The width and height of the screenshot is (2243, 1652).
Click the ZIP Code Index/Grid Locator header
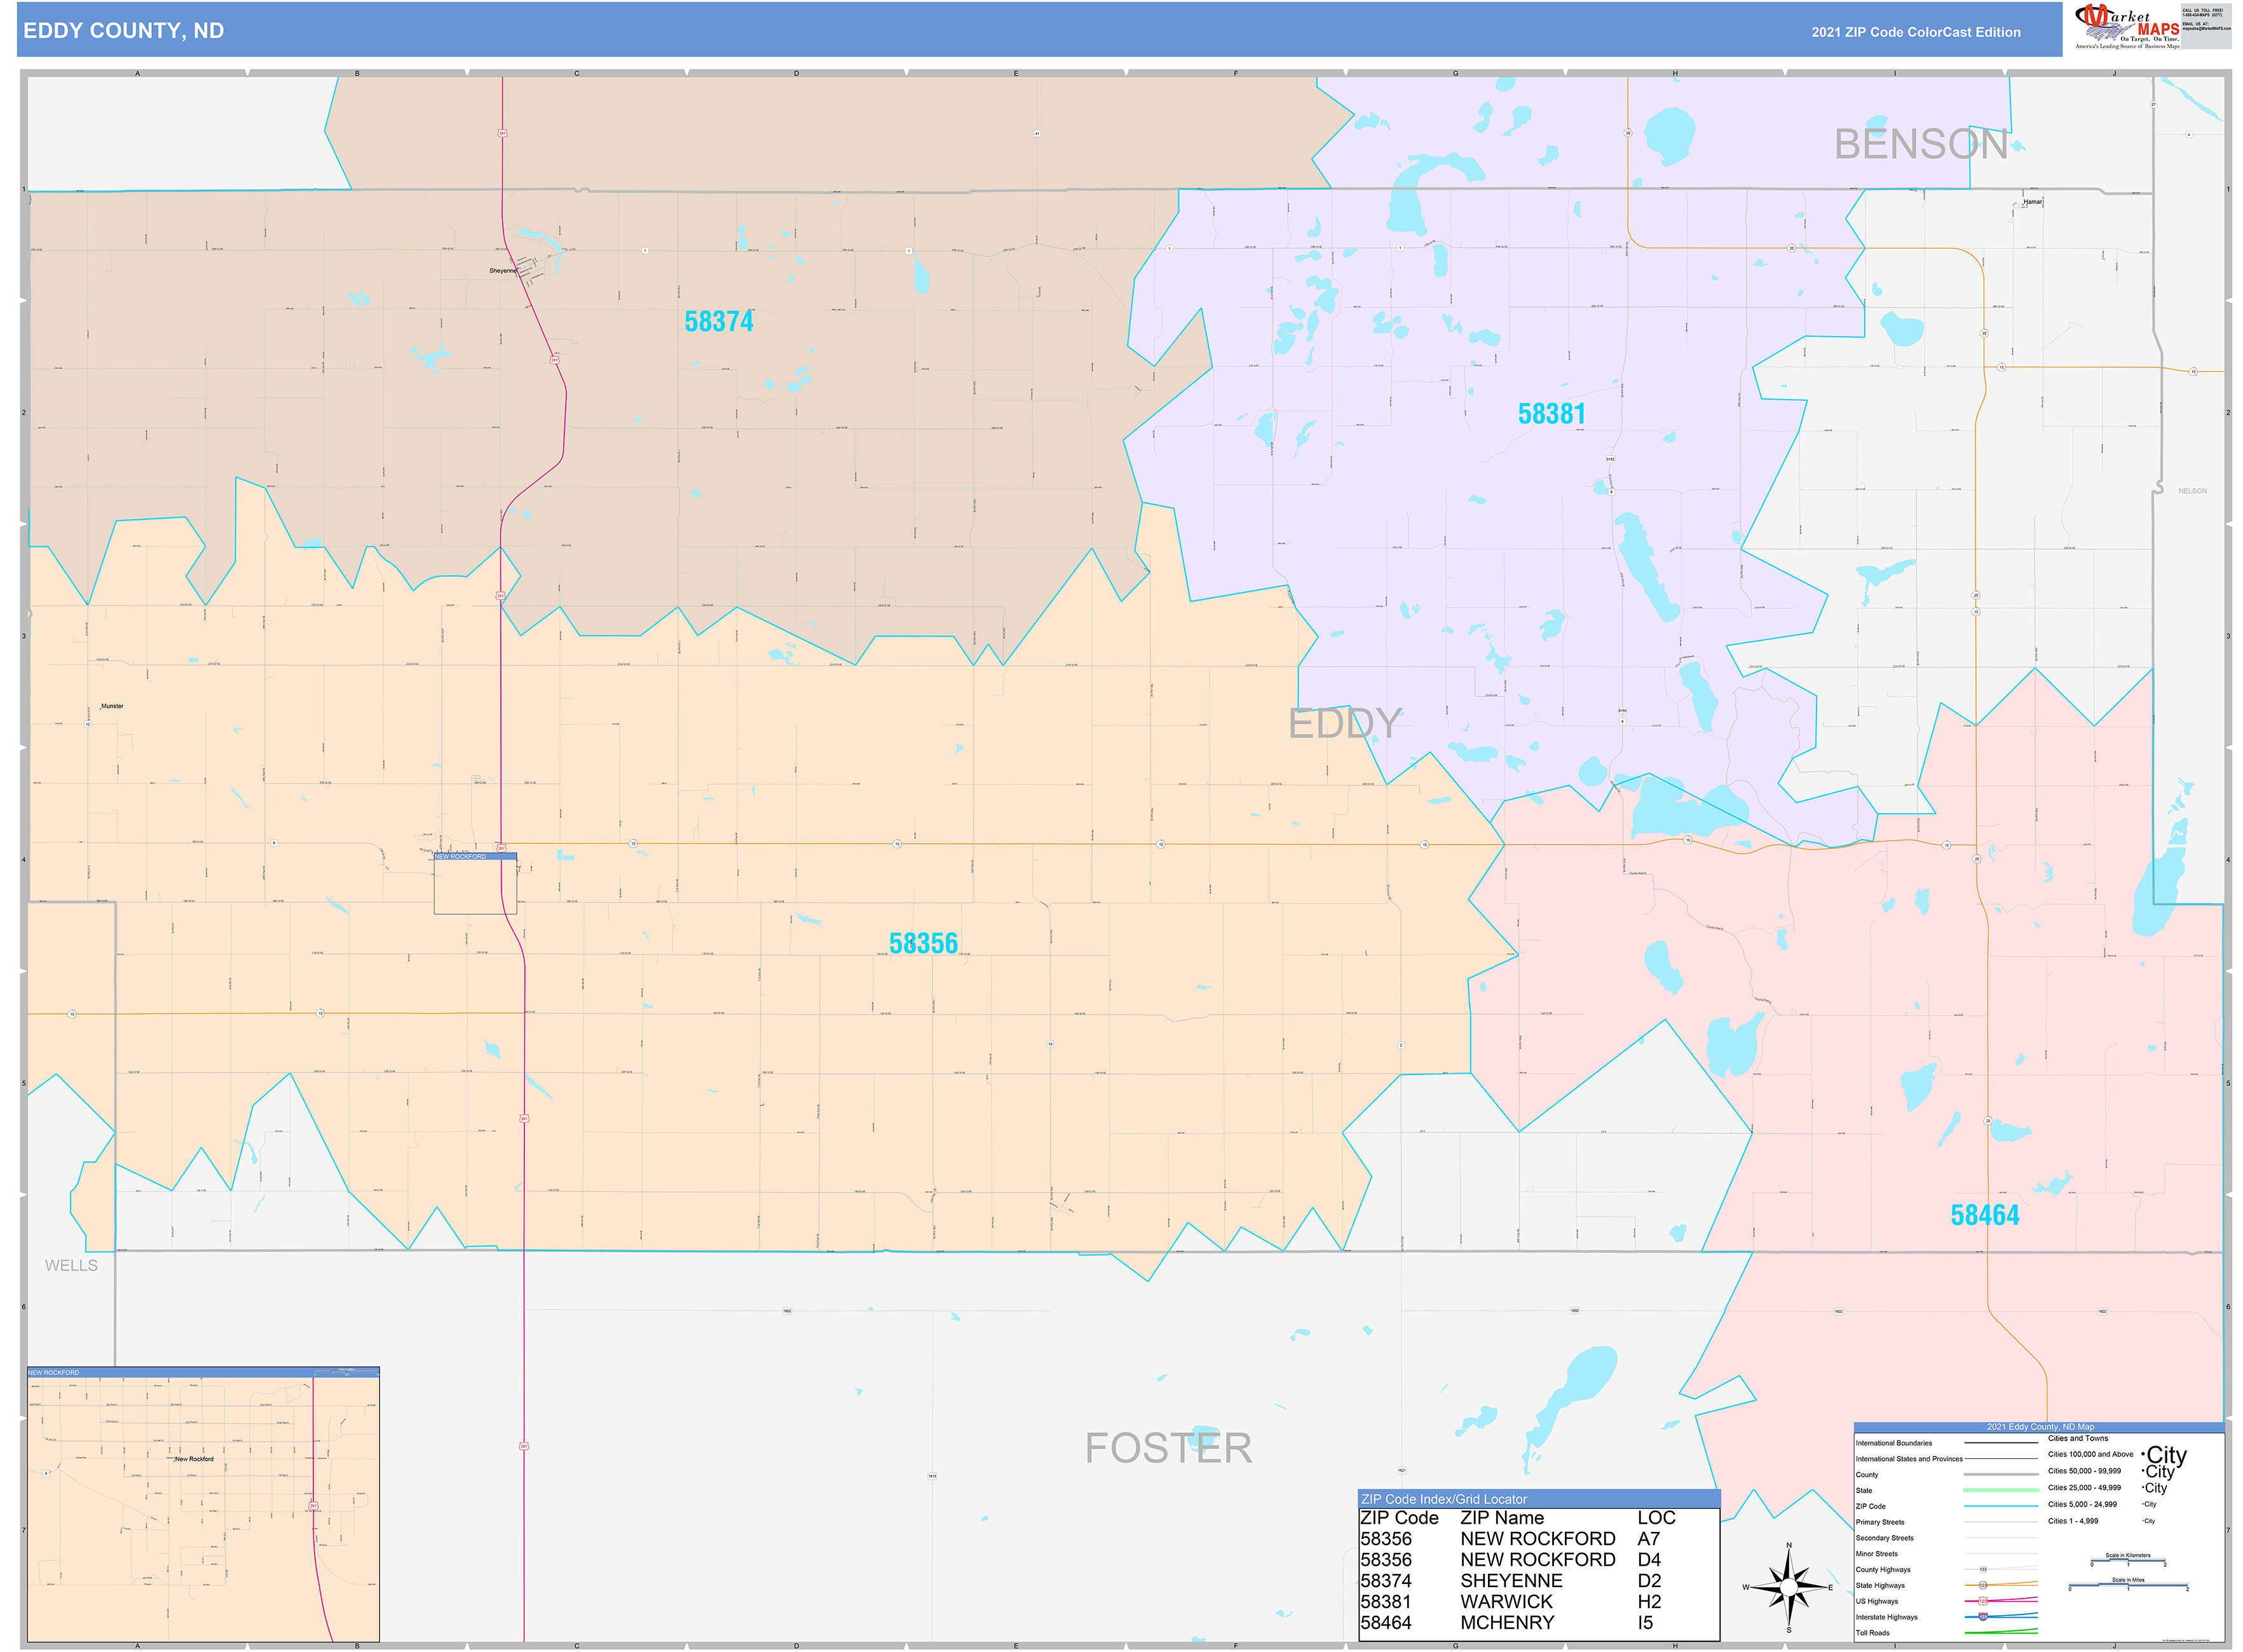tap(1443, 1499)
